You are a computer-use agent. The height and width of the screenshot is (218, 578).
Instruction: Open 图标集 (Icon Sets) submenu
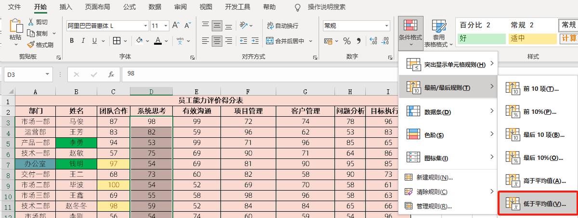coord(448,157)
